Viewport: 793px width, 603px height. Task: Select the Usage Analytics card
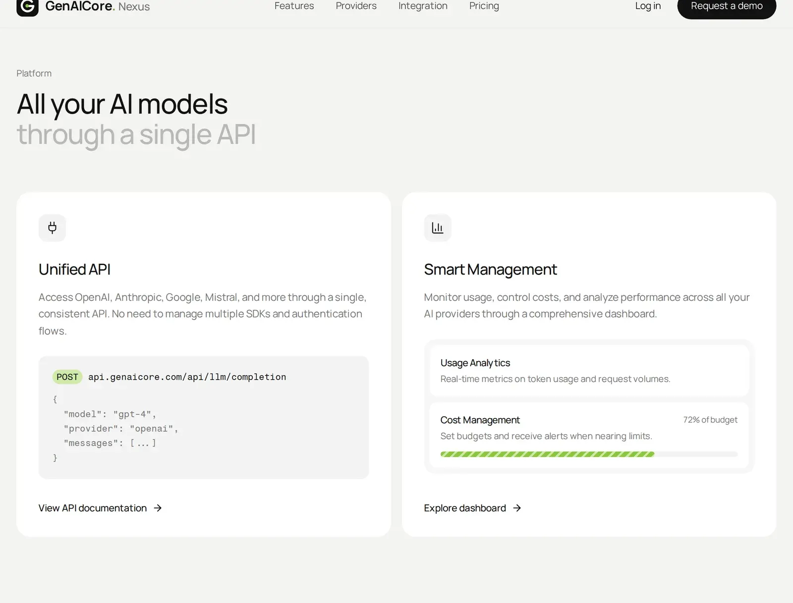(x=589, y=371)
